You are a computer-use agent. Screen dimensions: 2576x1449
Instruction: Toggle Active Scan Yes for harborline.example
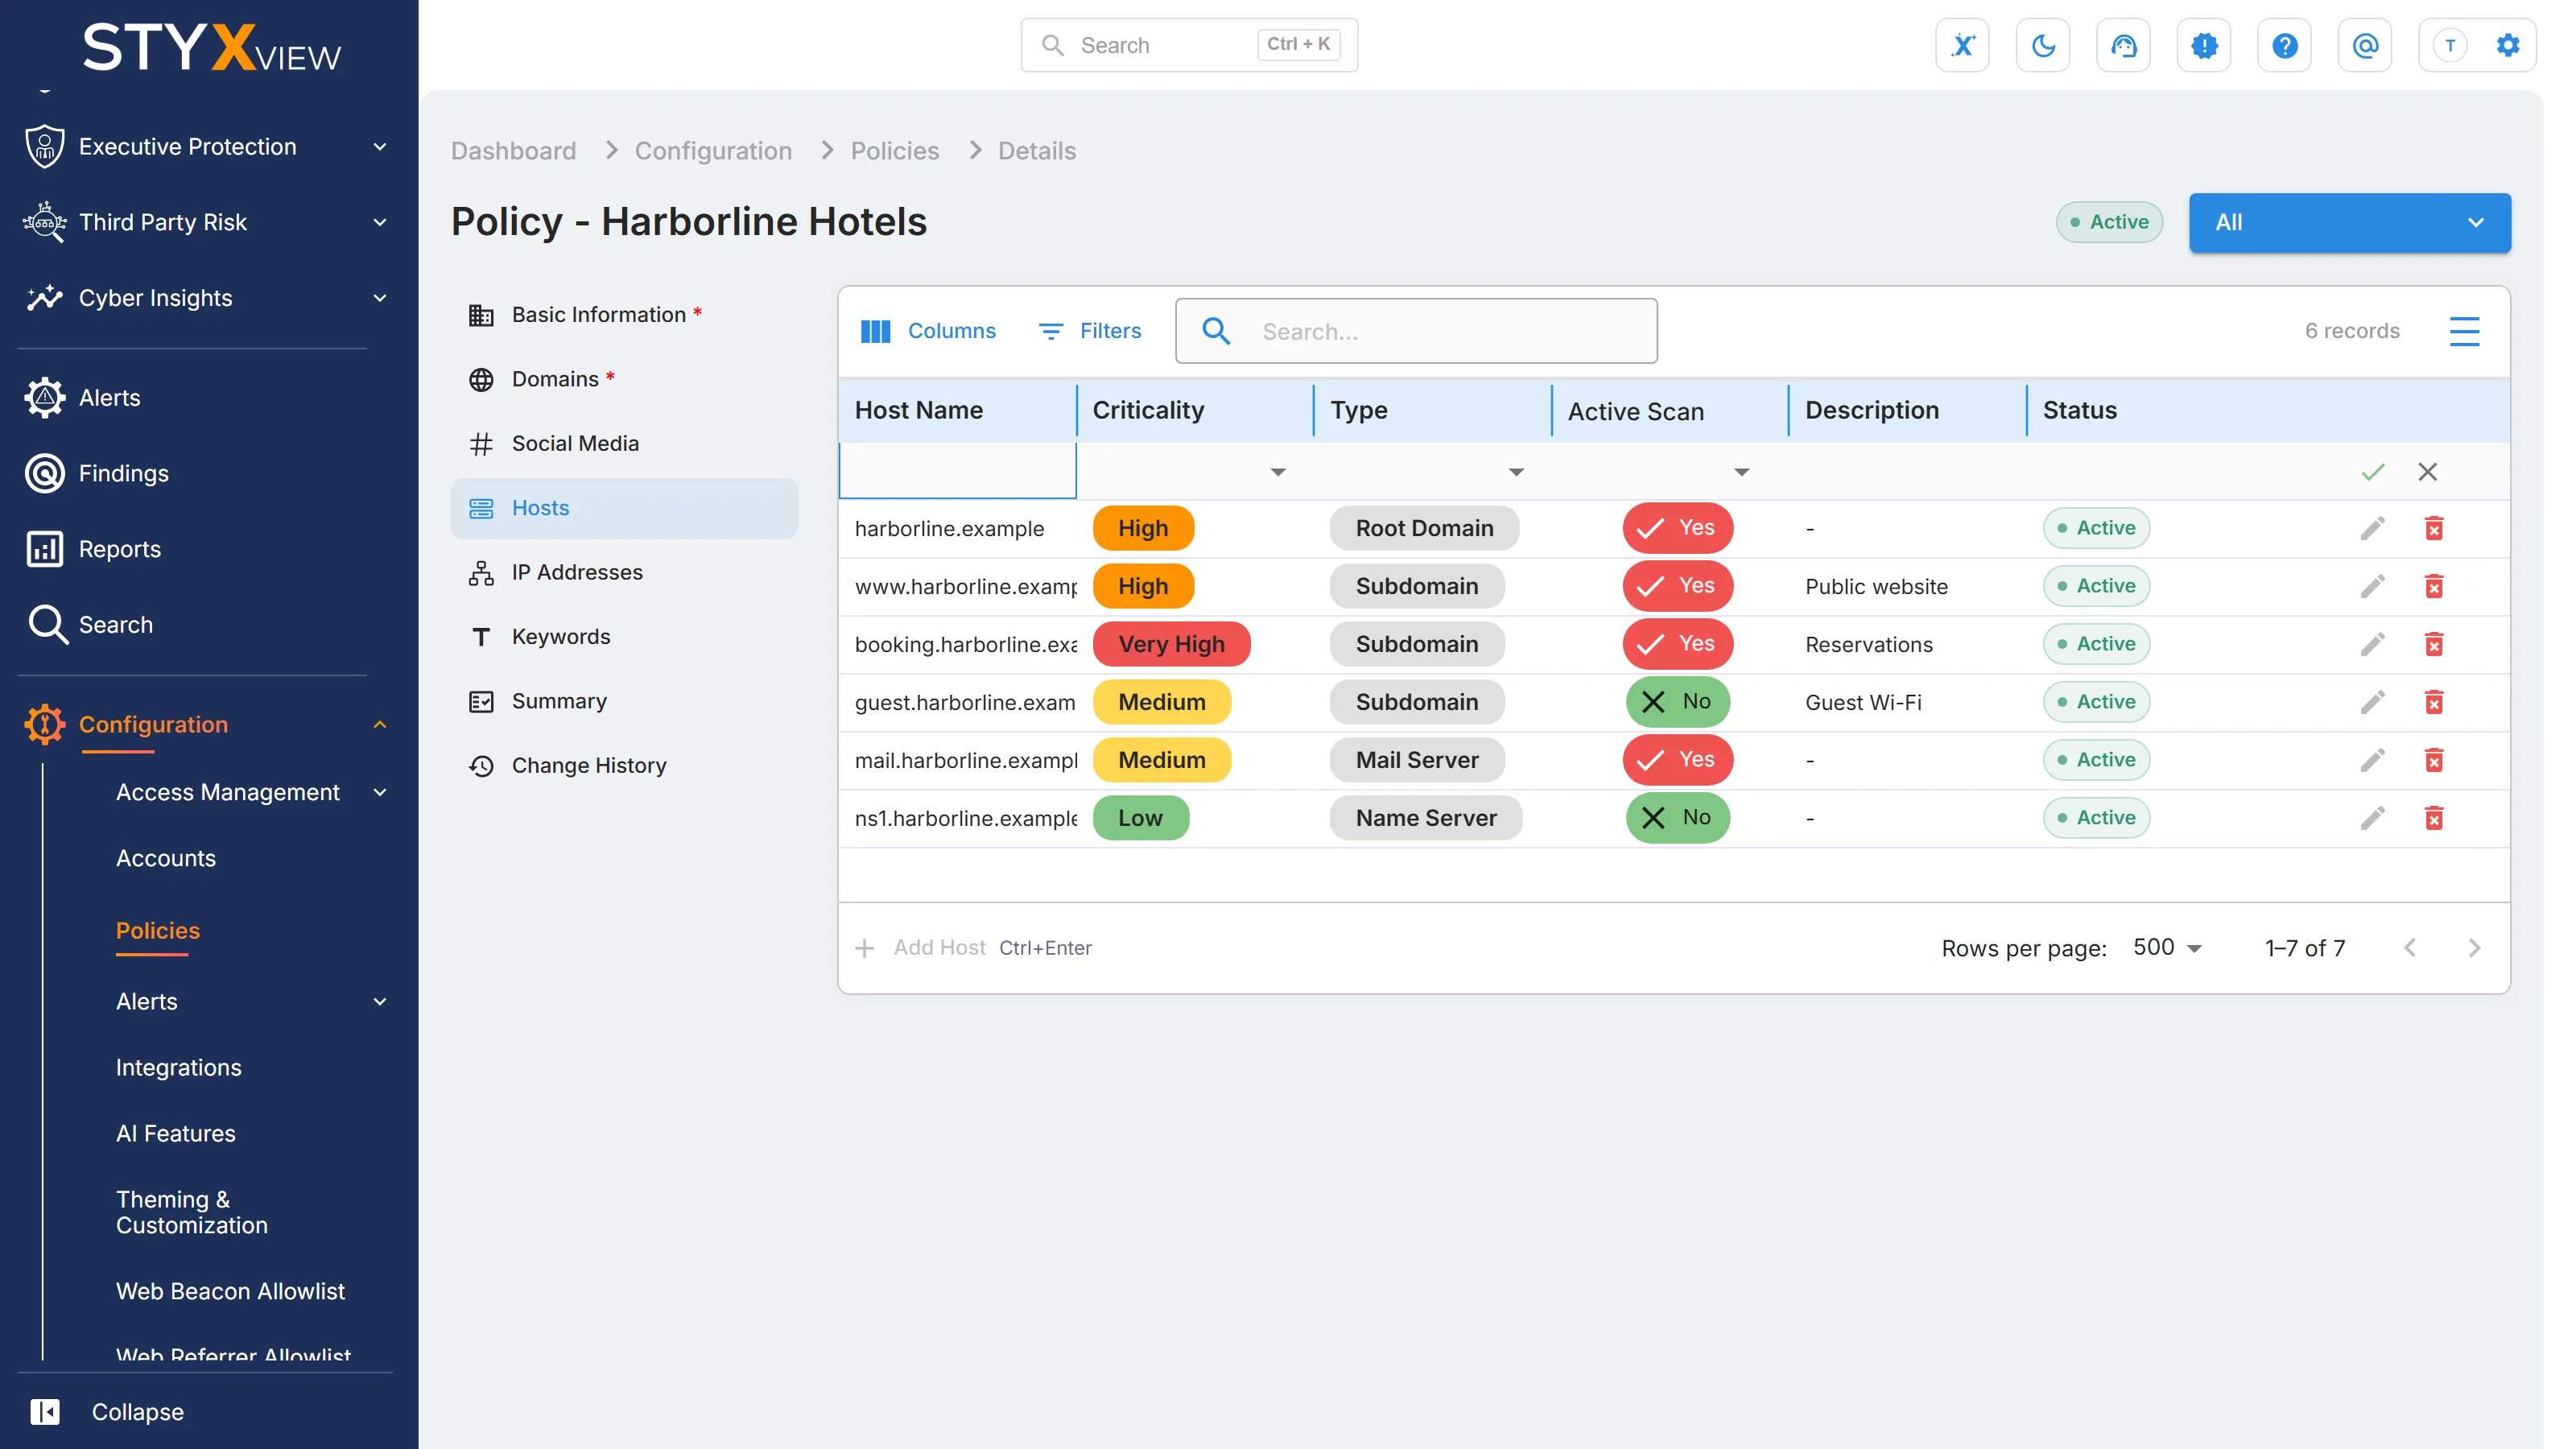click(1677, 528)
